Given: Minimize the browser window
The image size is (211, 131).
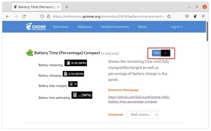Looking at the screenshot, I should pyautogui.click(x=189, y=7).
